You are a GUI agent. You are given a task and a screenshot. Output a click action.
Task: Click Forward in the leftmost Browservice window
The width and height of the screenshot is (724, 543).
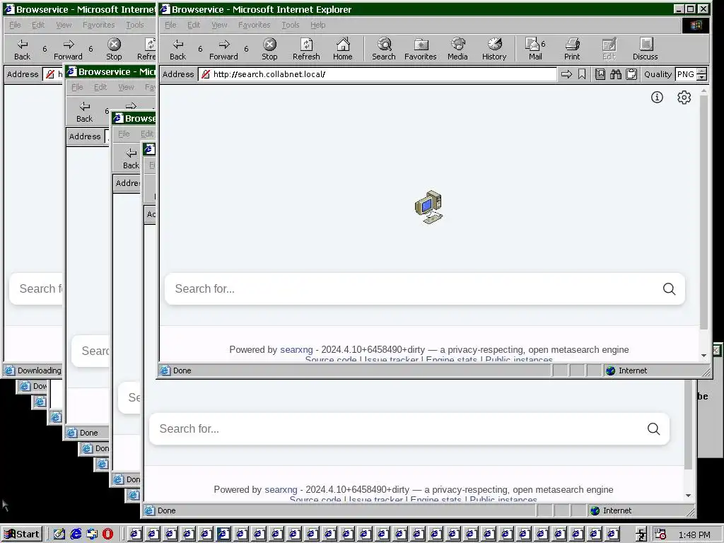68,49
